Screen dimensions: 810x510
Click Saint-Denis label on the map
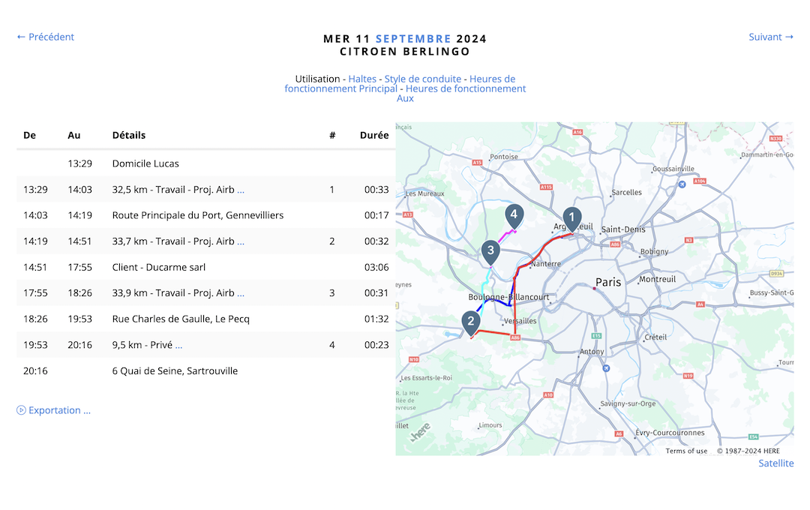pos(623,229)
